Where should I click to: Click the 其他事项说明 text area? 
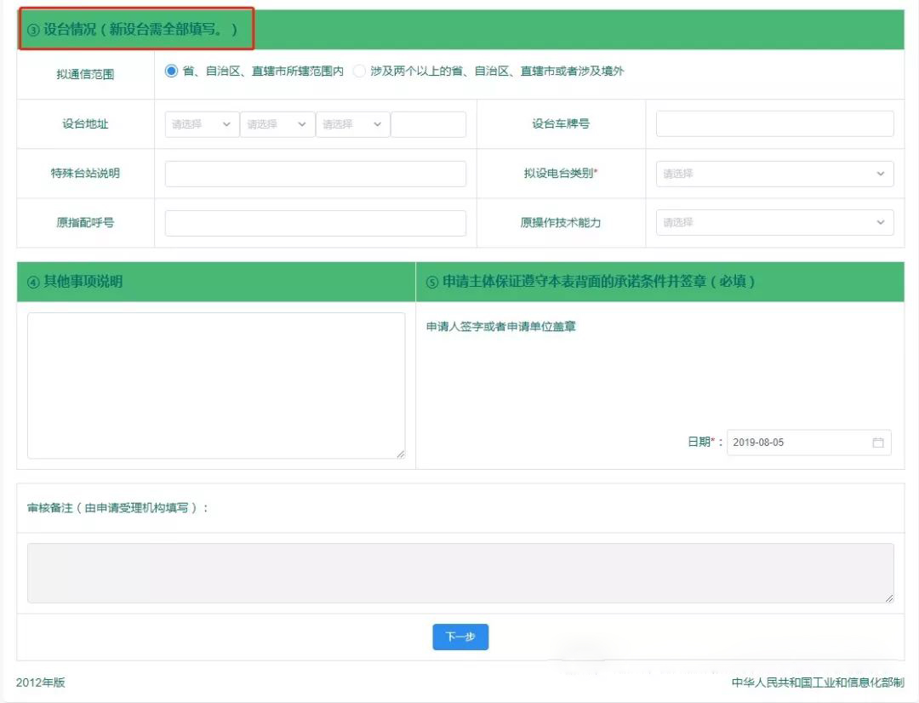[x=216, y=386]
